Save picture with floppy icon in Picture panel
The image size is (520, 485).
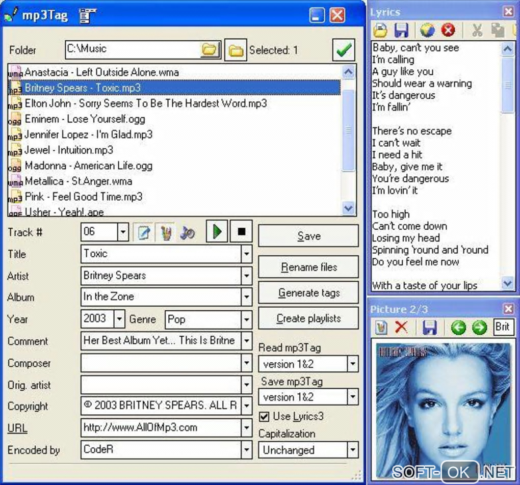click(x=429, y=328)
